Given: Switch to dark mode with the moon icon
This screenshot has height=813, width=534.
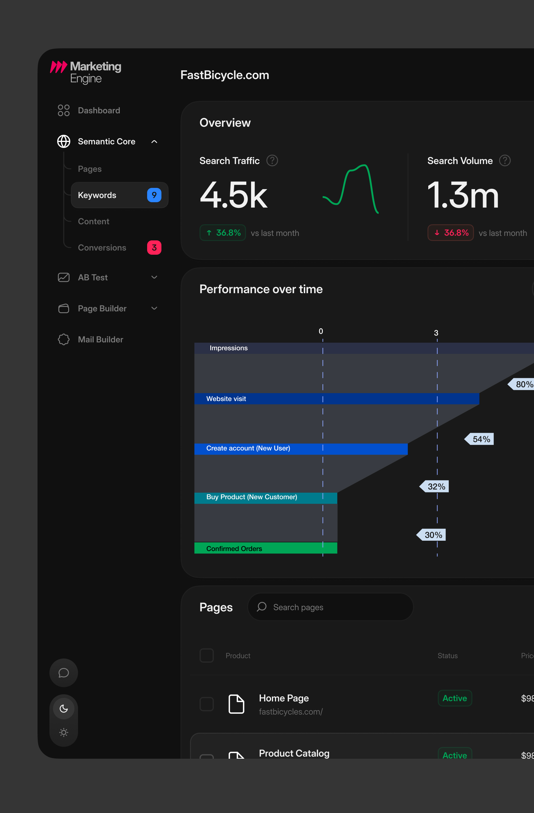Looking at the screenshot, I should pyautogui.click(x=64, y=709).
